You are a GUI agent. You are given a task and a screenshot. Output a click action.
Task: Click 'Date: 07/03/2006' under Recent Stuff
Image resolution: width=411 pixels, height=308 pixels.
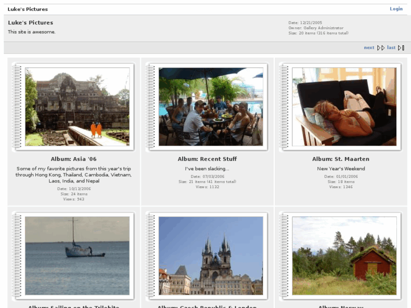[x=207, y=176]
